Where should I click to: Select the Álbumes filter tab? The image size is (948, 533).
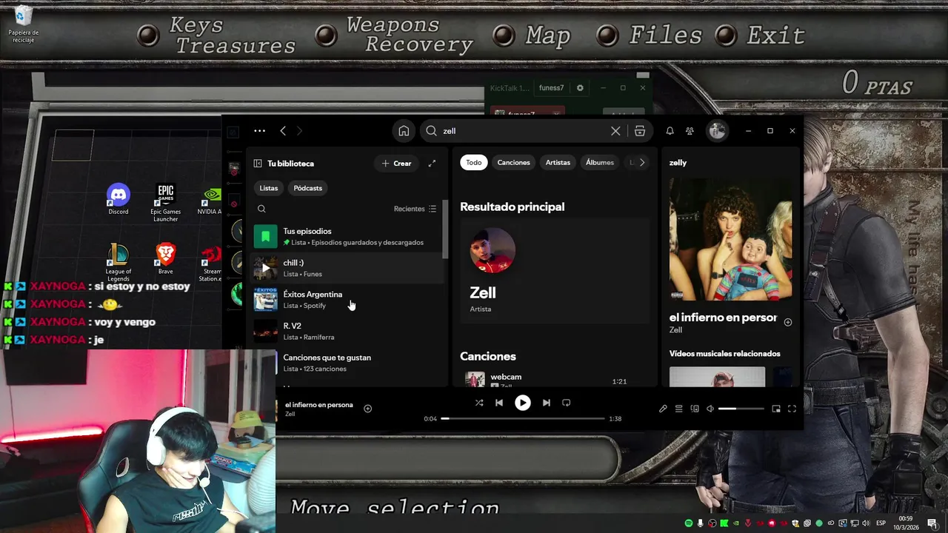point(600,163)
